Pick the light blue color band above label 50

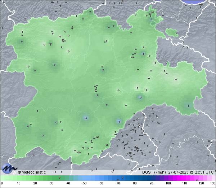click(x=85, y=178)
